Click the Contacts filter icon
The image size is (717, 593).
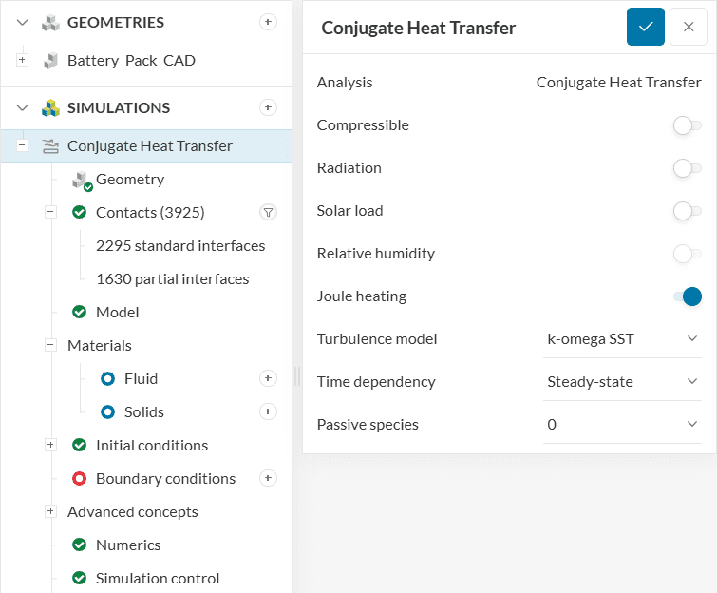tap(269, 212)
